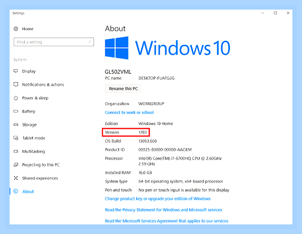Maximize the Settings window
The width and height of the screenshot is (302, 234).
(275, 13)
